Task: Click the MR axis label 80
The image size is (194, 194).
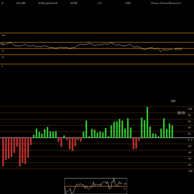Action: pos(189,115)
